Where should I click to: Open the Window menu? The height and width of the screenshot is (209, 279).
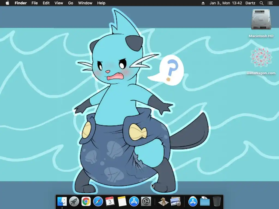tap(85, 3)
